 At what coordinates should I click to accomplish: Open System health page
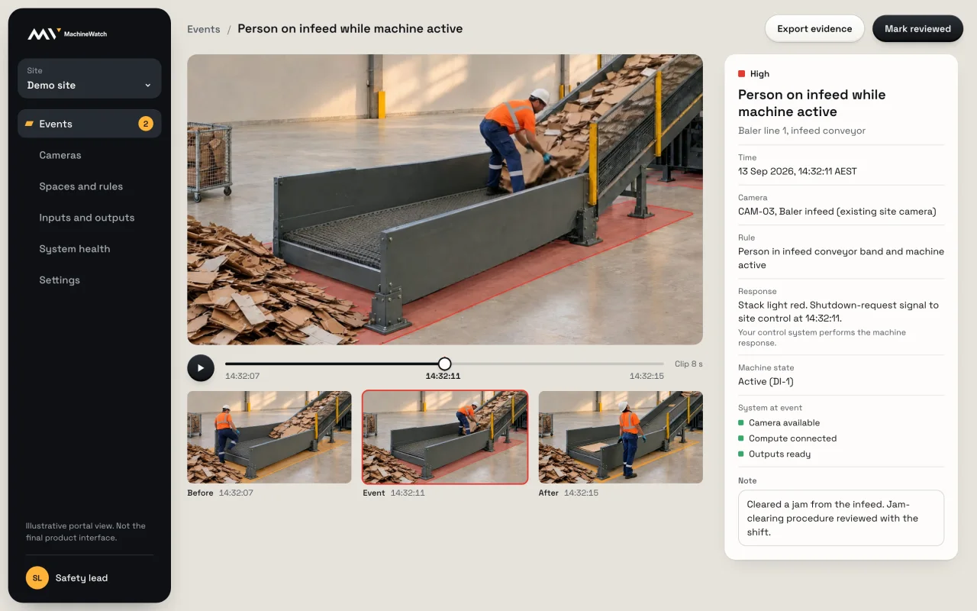(75, 249)
